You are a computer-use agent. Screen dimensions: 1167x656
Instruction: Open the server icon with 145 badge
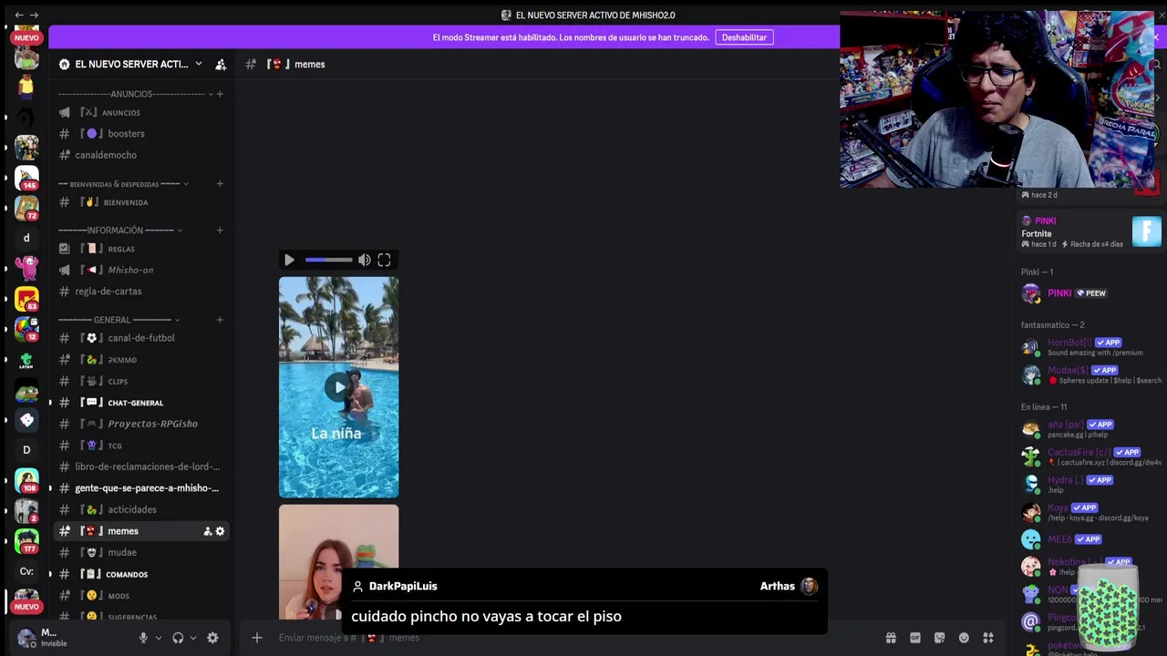[26, 177]
